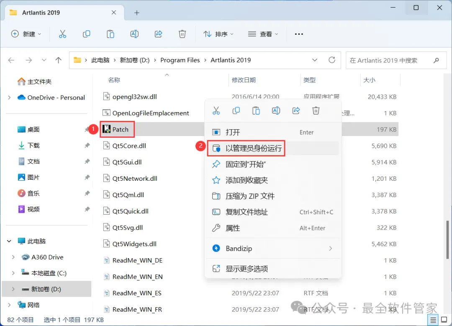Screen dimensions: 452x326
Task: Click 此电脑 in the address breadcrumb
Action: [100, 60]
